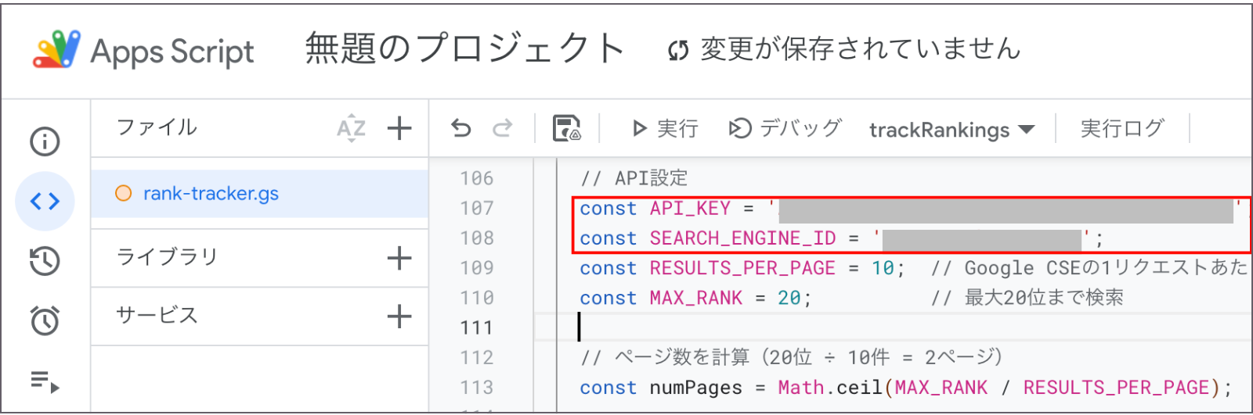Open the project history icon
Image resolution: width=1253 pixels, height=415 pixels.
45,261
